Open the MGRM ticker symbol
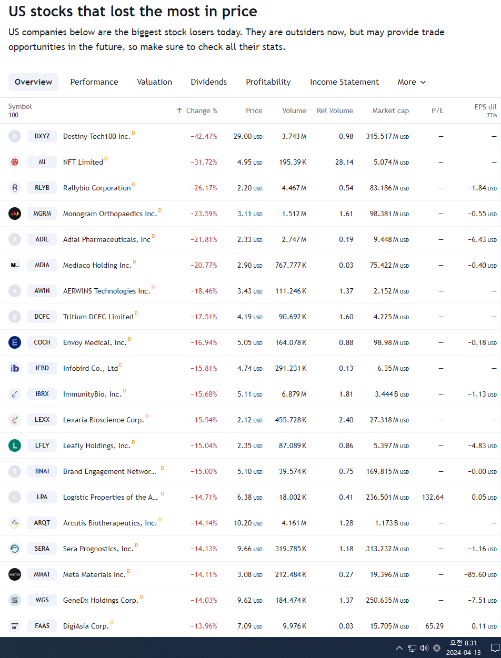501x658 pixels. point(42,214)
